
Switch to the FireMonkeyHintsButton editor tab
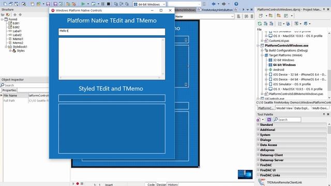pos(215,10)
